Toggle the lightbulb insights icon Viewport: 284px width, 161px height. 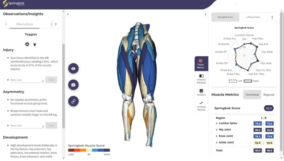click(x=35, y=44)
